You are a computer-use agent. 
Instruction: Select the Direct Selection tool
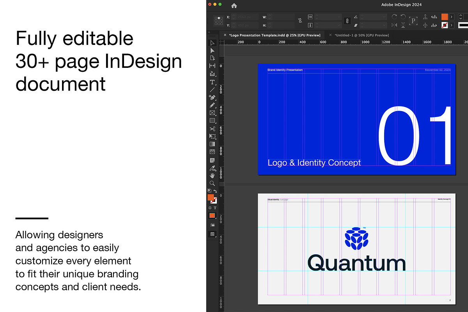(x=212, y=51)
